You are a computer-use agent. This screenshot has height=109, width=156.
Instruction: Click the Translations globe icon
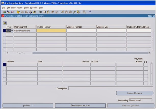(70, 12)
